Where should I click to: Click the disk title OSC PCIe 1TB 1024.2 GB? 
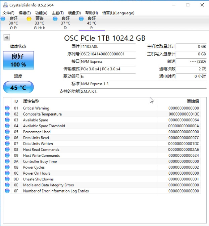click(x=105, y=38)
